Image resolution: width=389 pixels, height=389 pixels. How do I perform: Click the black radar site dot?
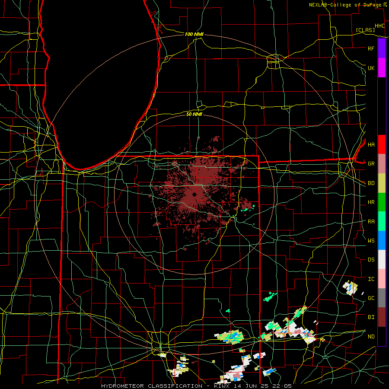point(194,194)
